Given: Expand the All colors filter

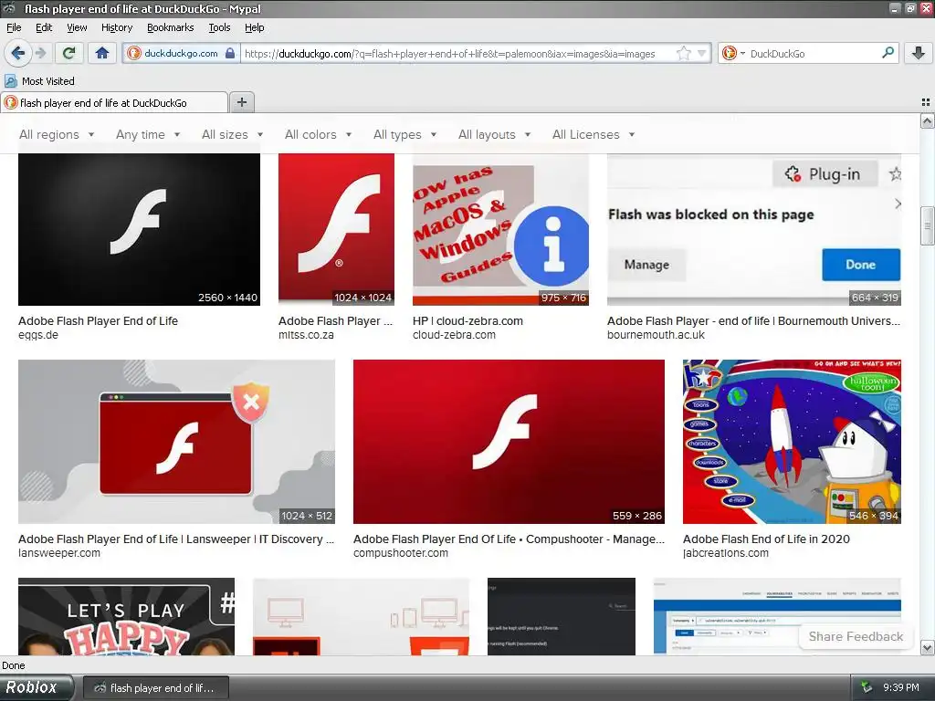Looking at the screenshot, I should point(318,135).
